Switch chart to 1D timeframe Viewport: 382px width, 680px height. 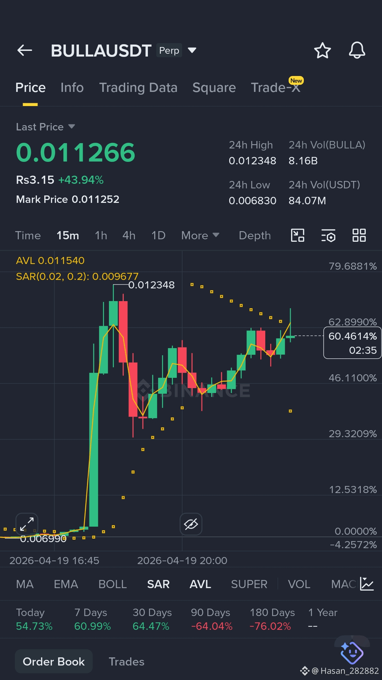[158, 235]
